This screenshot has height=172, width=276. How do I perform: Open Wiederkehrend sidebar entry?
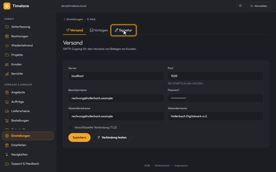coord(28,46)
